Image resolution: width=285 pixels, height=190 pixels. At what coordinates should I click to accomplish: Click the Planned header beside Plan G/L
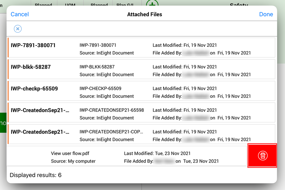tap(99, 5)
